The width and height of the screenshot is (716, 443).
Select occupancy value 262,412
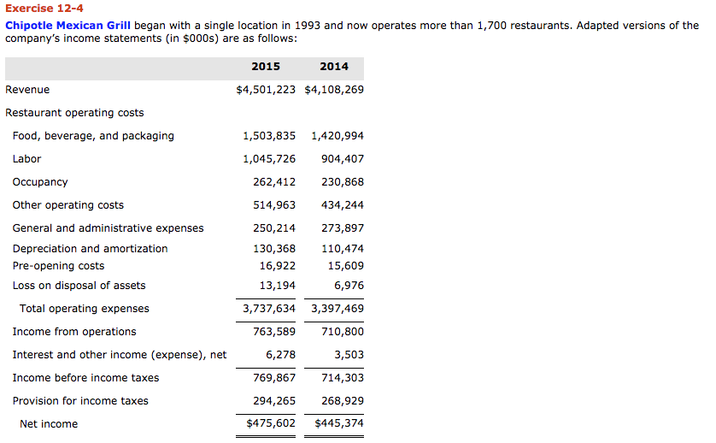click(x=274, y=182)
